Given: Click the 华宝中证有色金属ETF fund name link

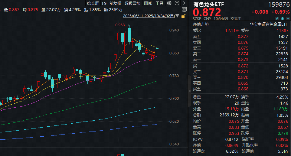Looking at the screenshot, I should 268,25.
